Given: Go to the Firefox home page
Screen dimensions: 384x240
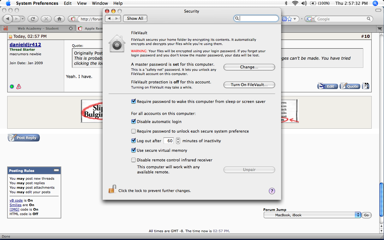Looking at the screenshot, I should 59,19.
